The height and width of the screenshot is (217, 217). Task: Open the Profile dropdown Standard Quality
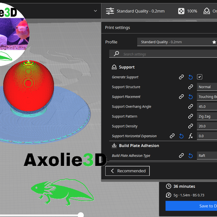click(x=177, y=42)
